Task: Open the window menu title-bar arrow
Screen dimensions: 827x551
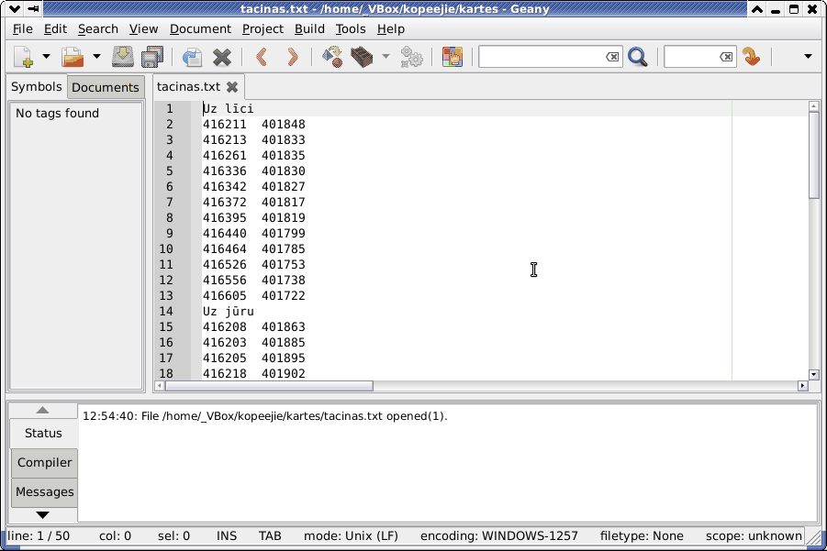Action: [x=15, y=9]
